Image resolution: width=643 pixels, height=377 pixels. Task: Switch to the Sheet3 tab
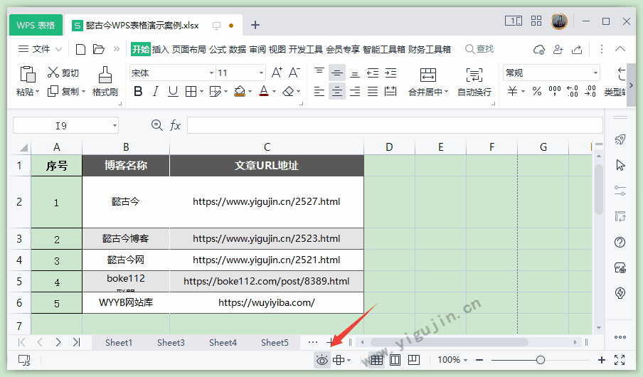[x=171, y=343]
